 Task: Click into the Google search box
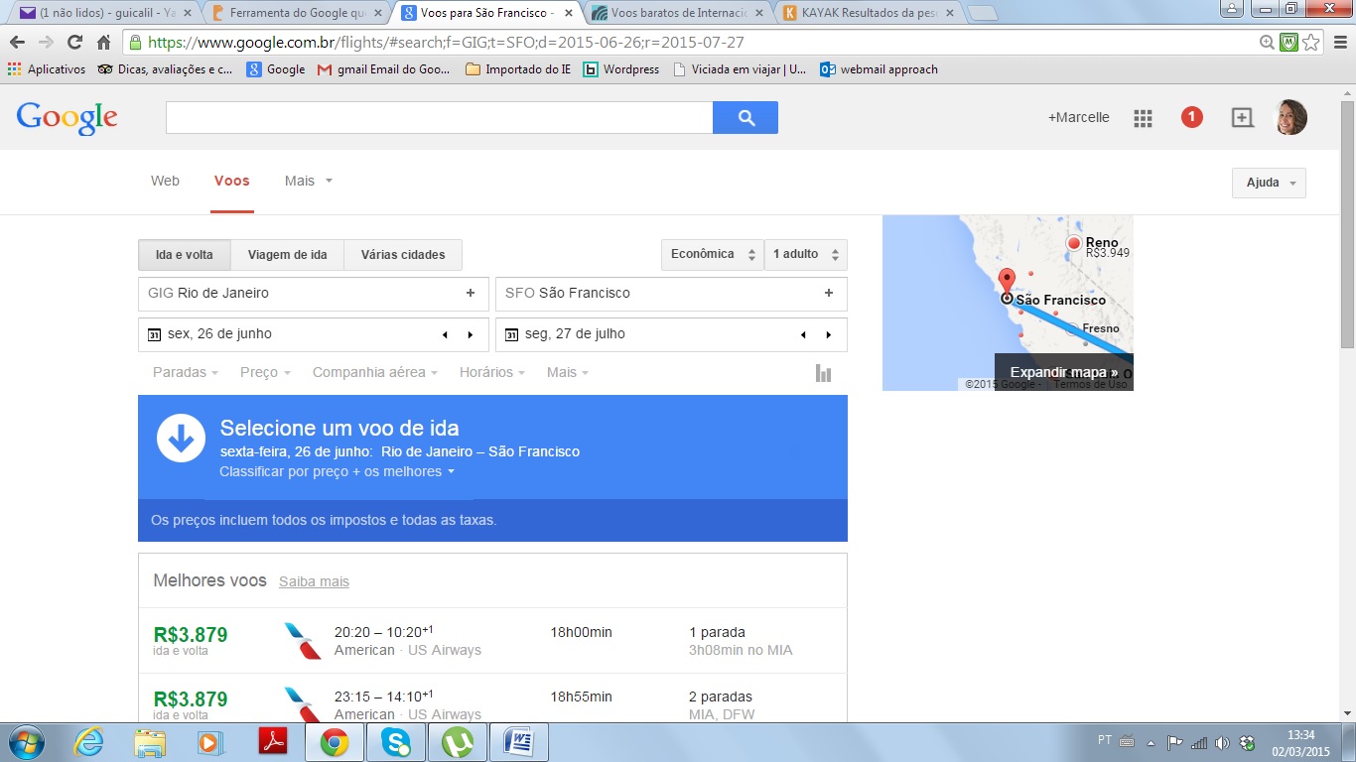(x=439, y=118)
